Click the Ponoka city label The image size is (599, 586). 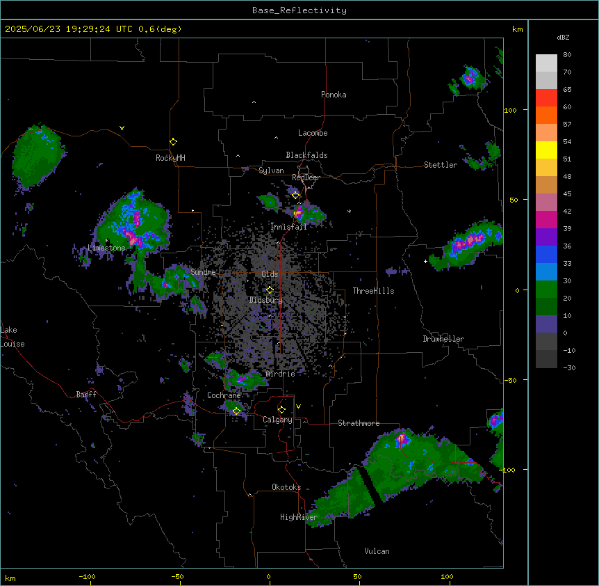(x=334, y=95)
